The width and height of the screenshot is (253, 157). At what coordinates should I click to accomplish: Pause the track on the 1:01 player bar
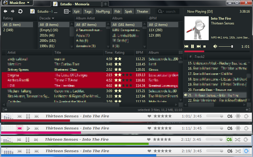[28, 116]
